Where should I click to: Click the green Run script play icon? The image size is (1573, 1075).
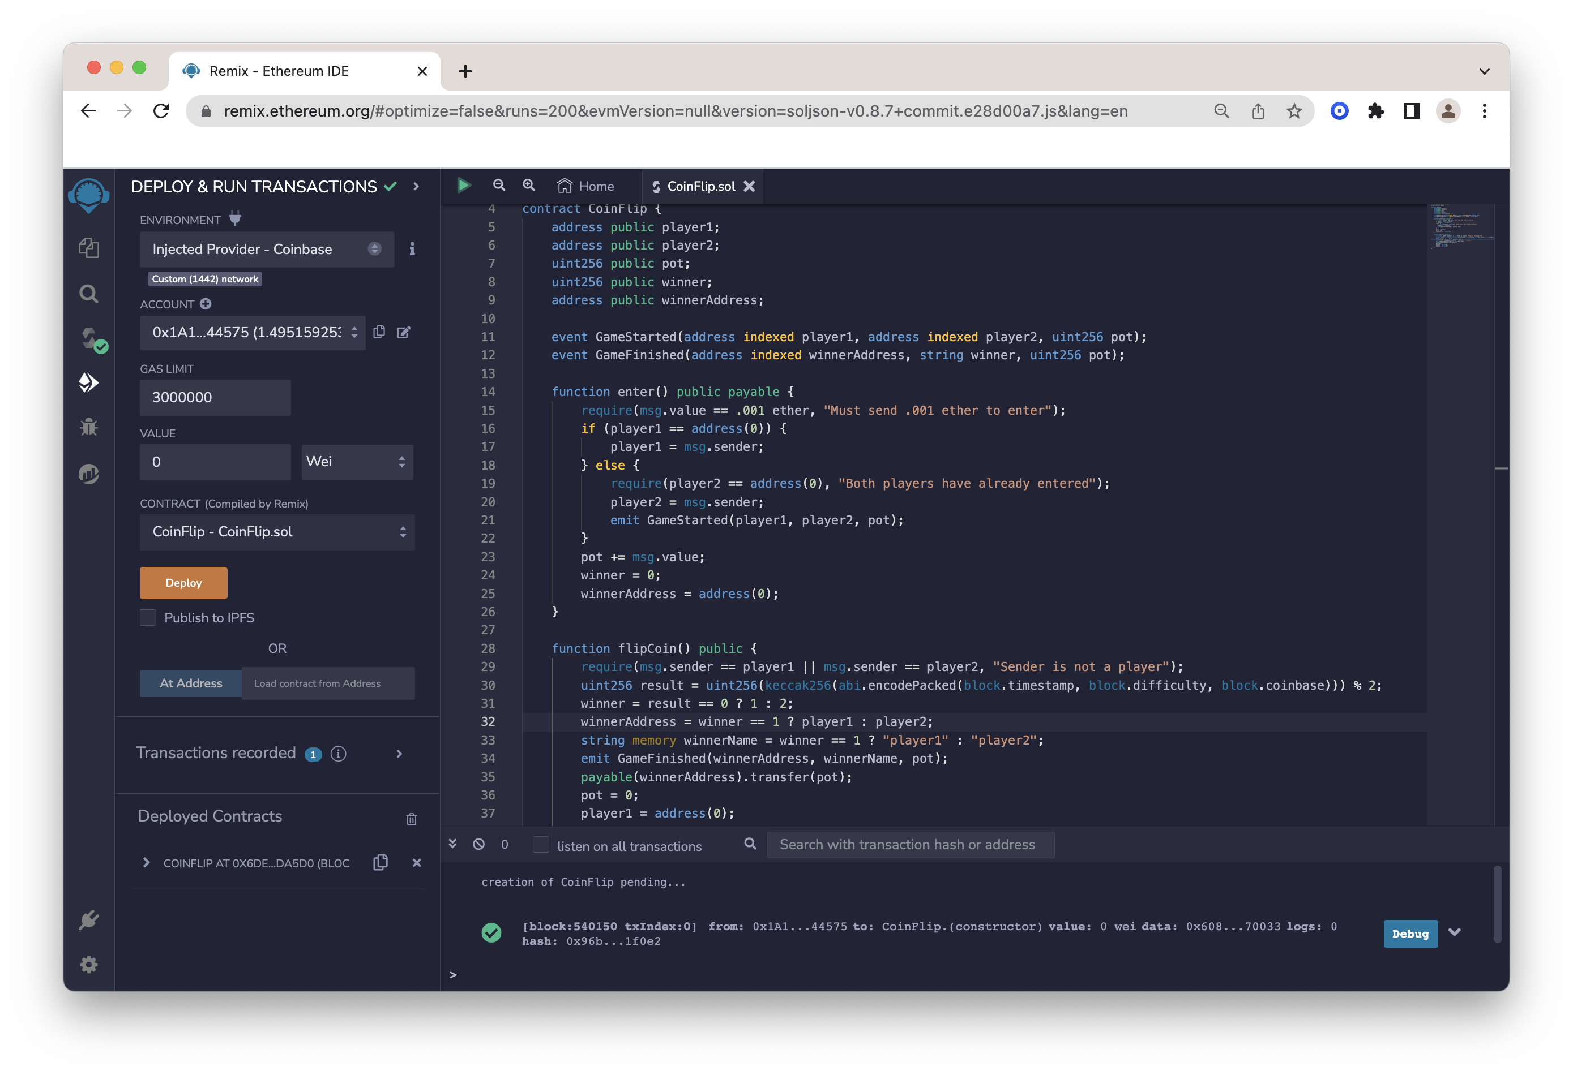click(x=464, y=186)
